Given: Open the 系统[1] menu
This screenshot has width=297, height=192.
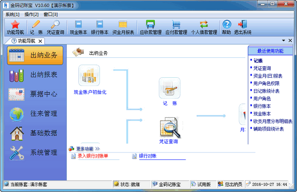Looking at the screenshot, I should coord(12,14).
